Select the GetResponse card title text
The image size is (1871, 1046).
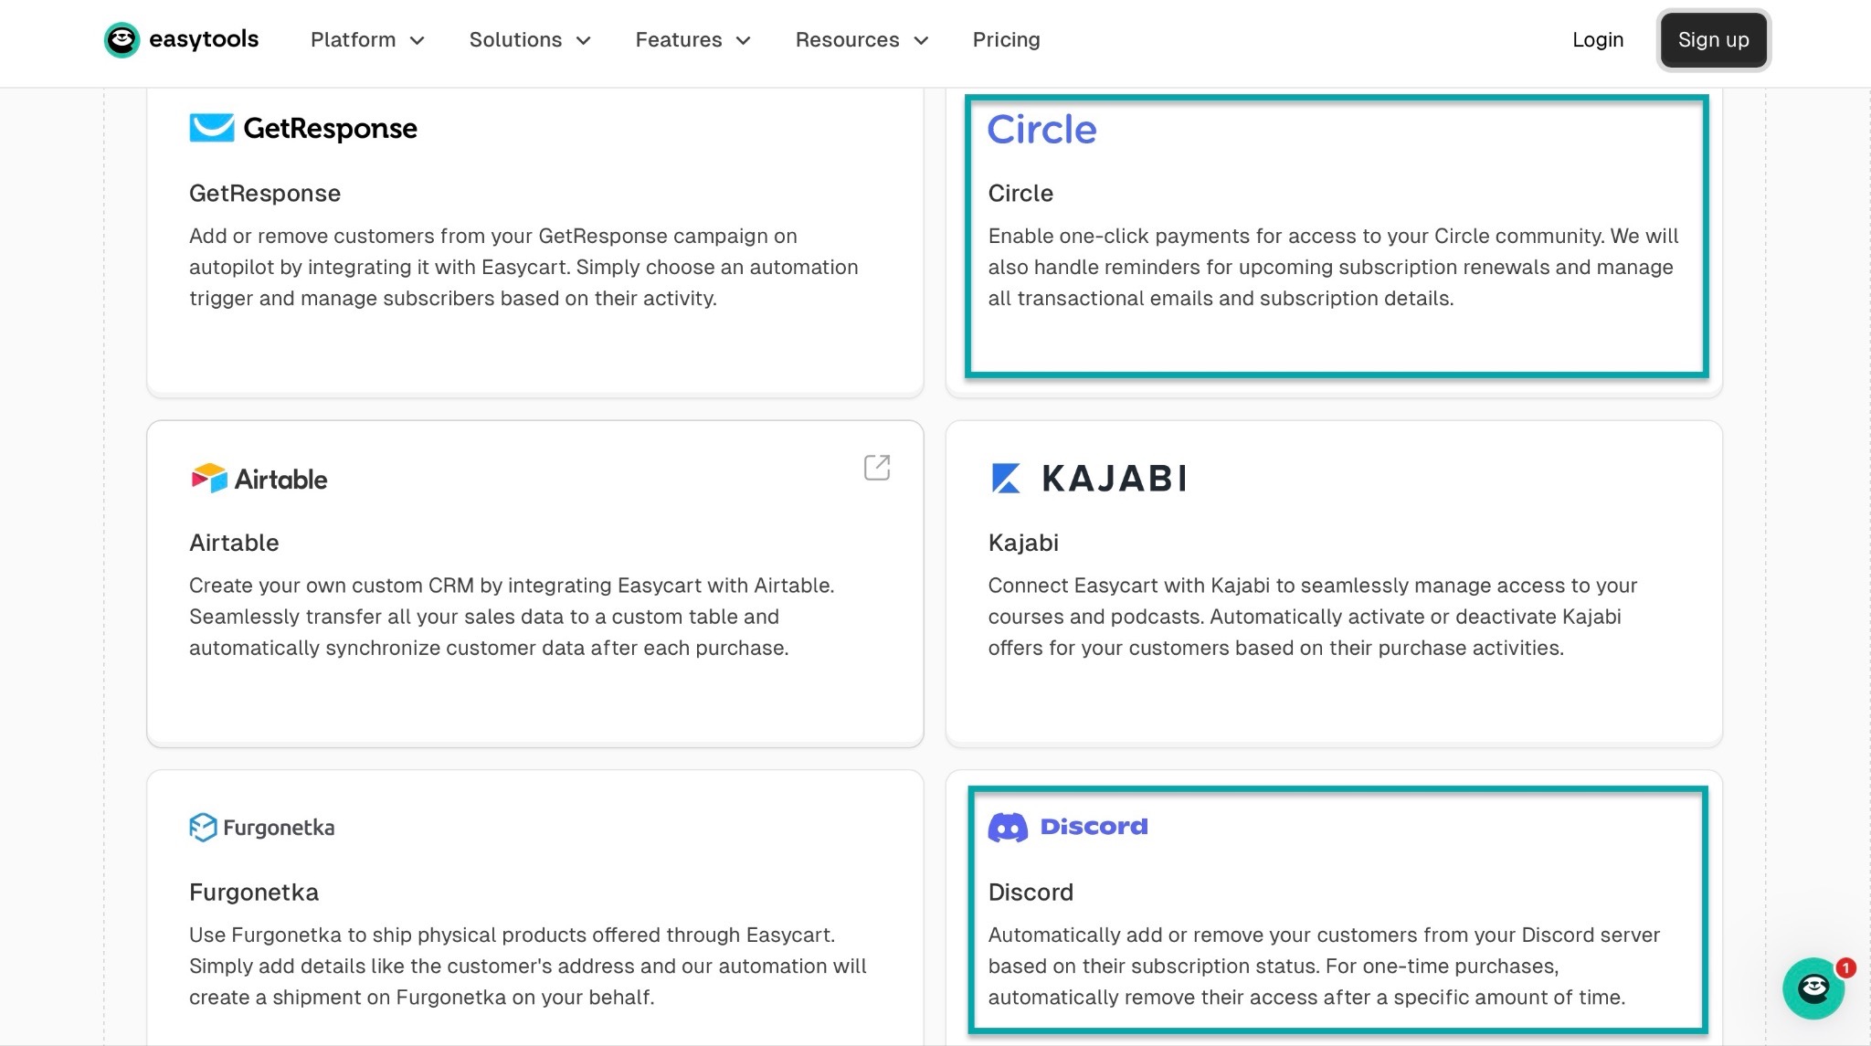point(264,194)
